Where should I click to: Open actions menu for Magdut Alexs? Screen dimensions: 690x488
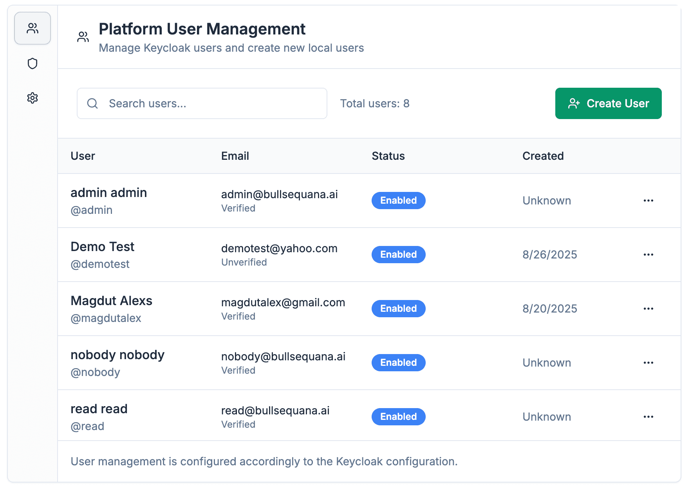coord(648,309)
